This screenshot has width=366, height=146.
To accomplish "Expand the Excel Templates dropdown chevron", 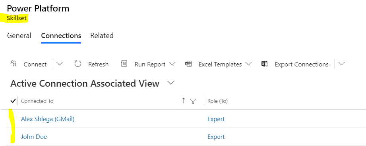I will 248,64.
